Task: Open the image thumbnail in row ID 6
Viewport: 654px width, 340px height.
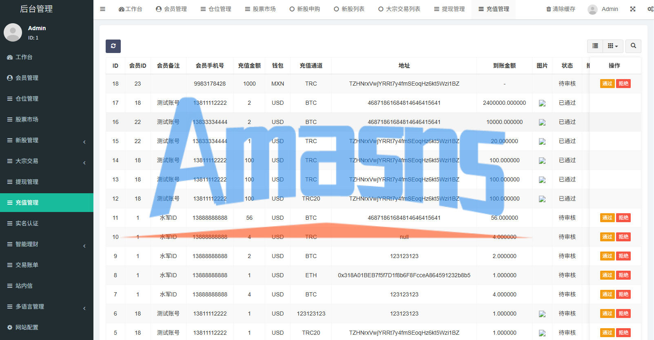Action: pyautogui.click(x=542, y=314)
